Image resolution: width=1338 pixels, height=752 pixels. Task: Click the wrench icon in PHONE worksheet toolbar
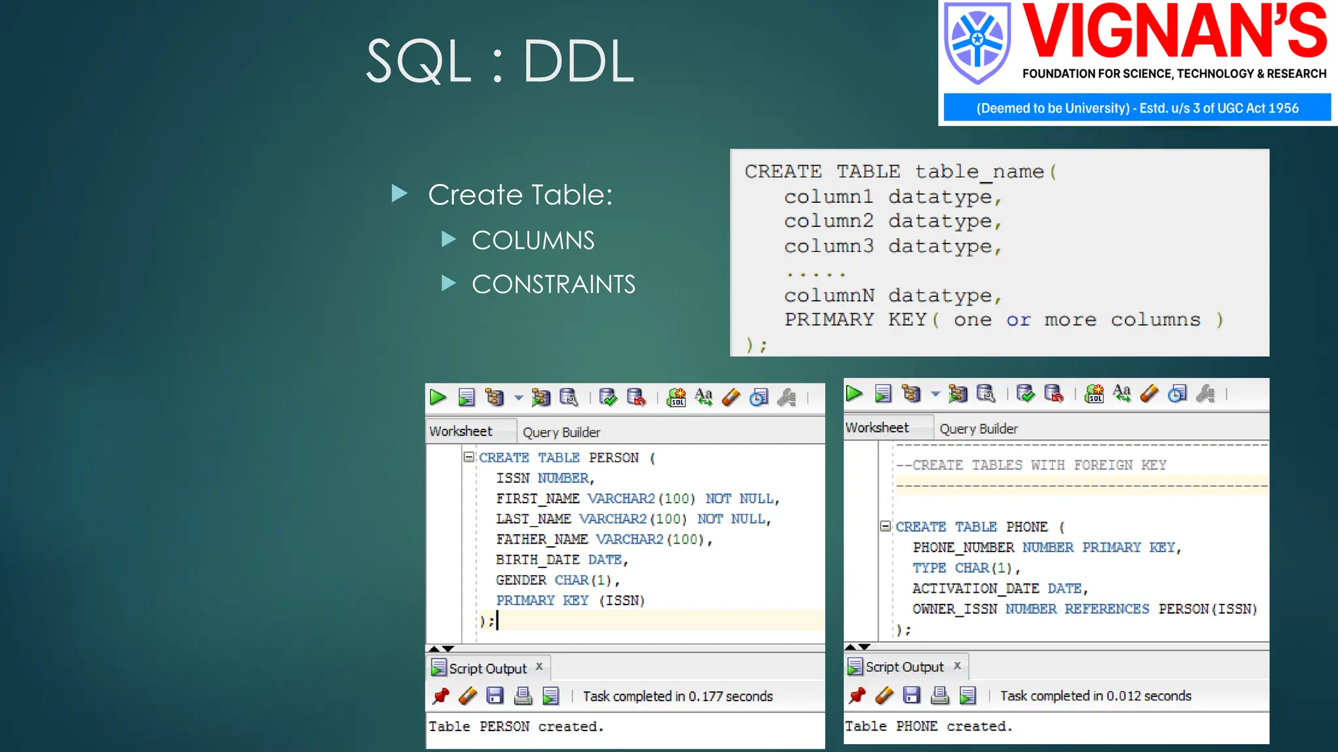1205,394
